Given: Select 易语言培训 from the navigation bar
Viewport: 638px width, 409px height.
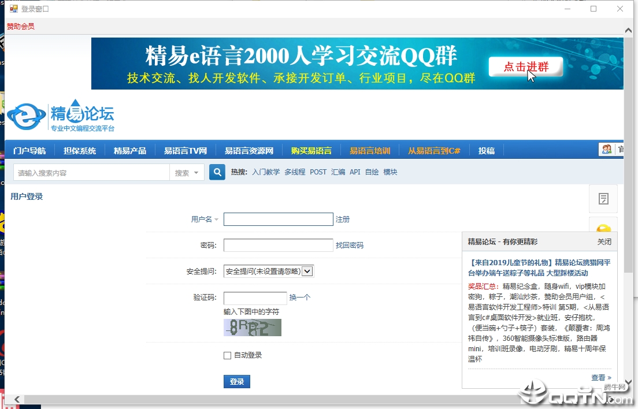Looking at the screenshot, I should [370, 150].
